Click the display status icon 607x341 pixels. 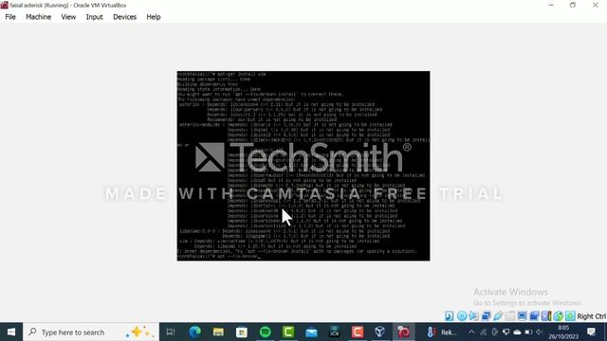point(522,315)
